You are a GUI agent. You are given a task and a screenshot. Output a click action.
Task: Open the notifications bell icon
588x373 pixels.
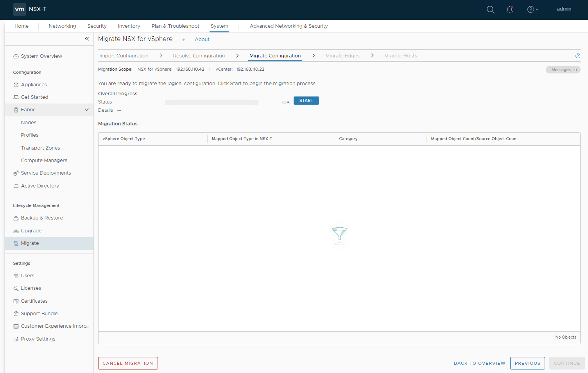point(509,9)
